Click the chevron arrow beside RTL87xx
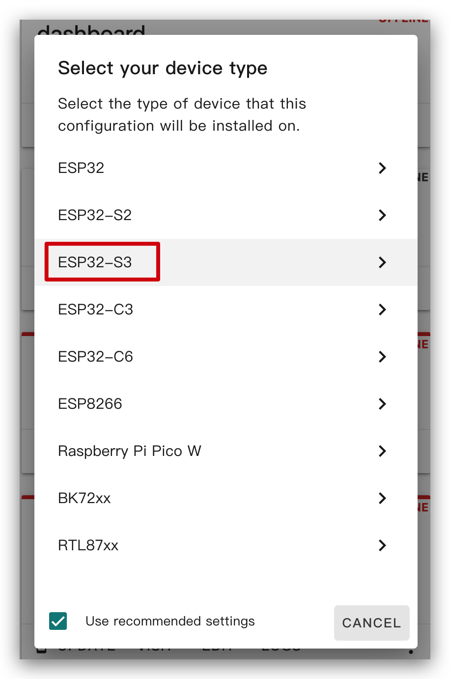The width and height of the screenshot is (450, 679). (382, 545)
